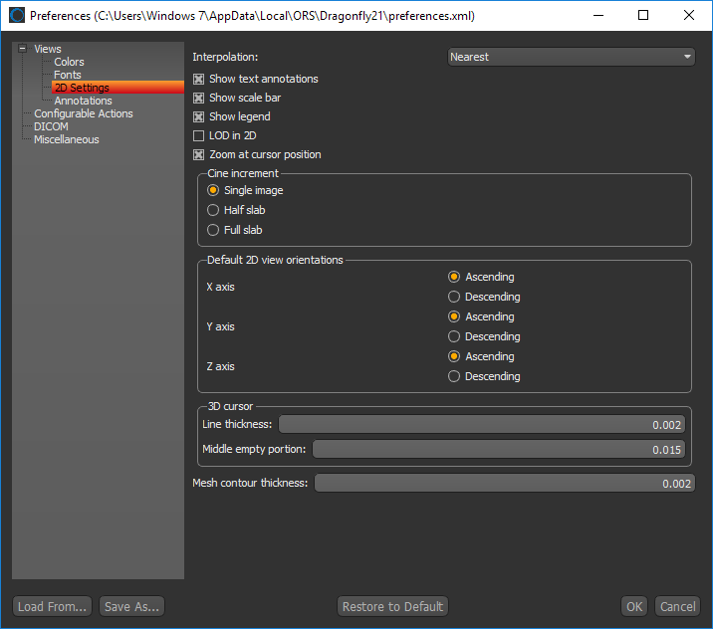713x629 pixels.
Task: Click the Load From... button
Action: point(53,606)
